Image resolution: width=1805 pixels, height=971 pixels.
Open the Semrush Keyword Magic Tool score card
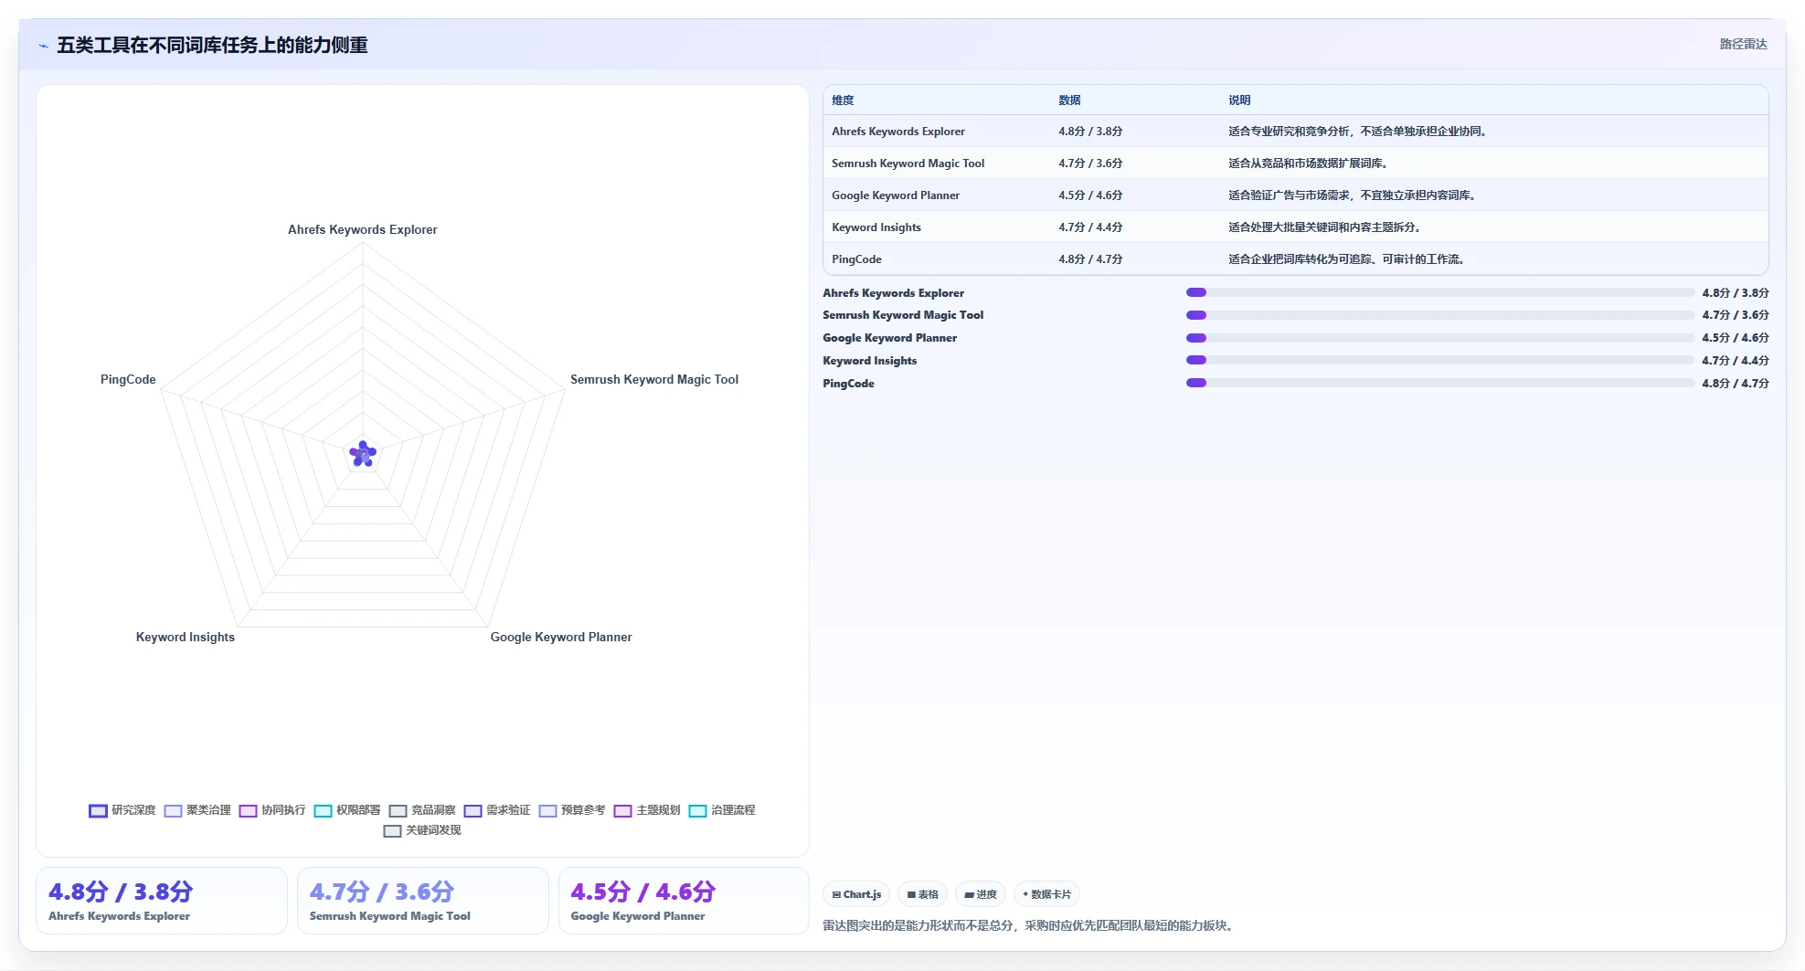coord(423,901)
